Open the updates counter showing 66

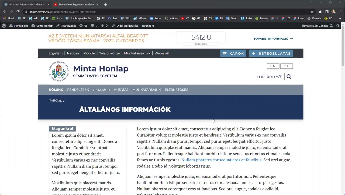(83, 26)
